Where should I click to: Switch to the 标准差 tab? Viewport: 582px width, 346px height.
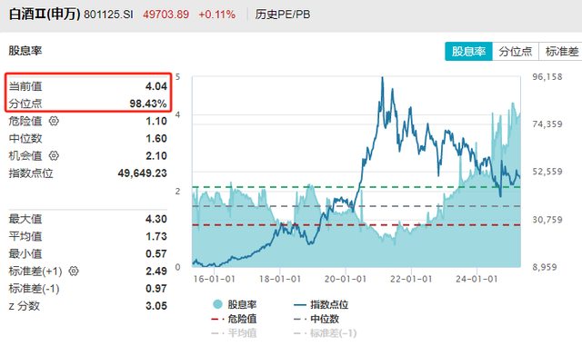pos(561,51)
